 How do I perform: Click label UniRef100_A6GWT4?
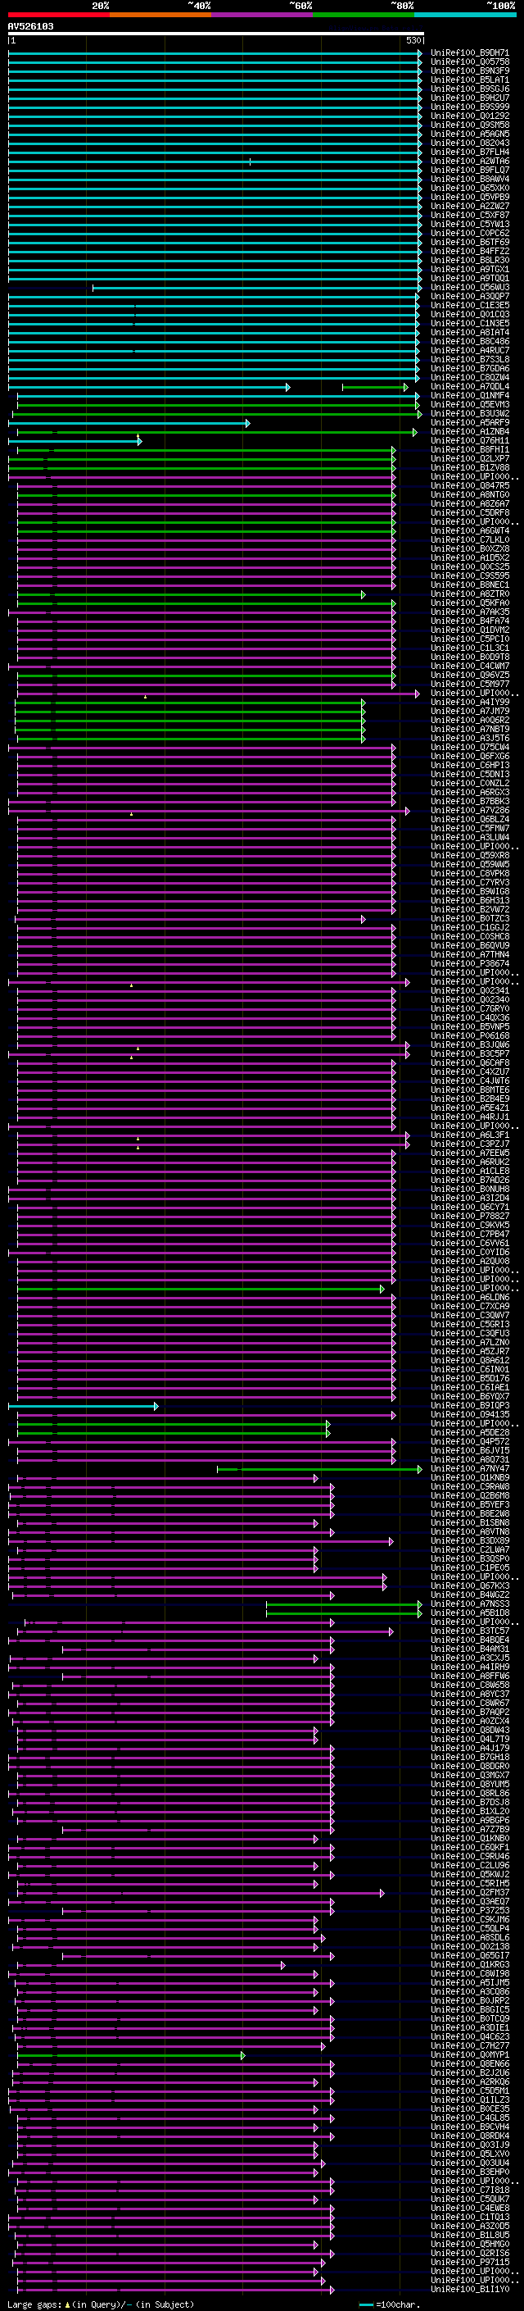(470, 531)
